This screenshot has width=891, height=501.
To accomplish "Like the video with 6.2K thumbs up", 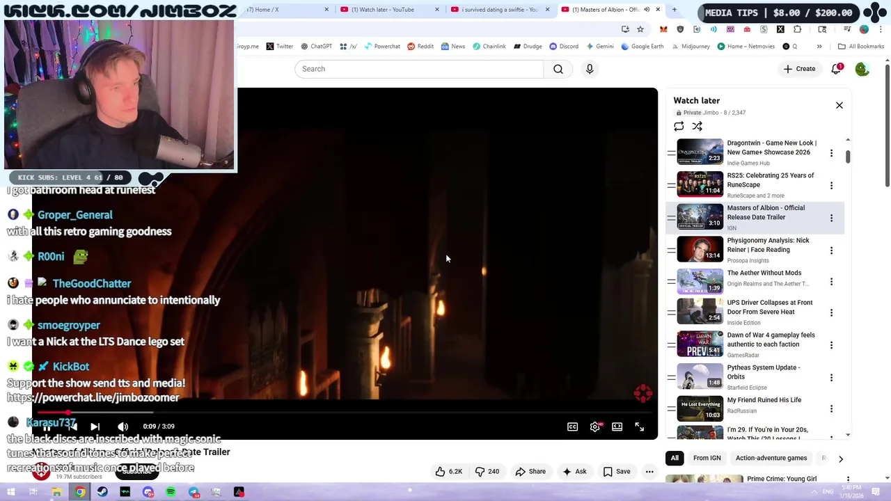I will point(448,472).
